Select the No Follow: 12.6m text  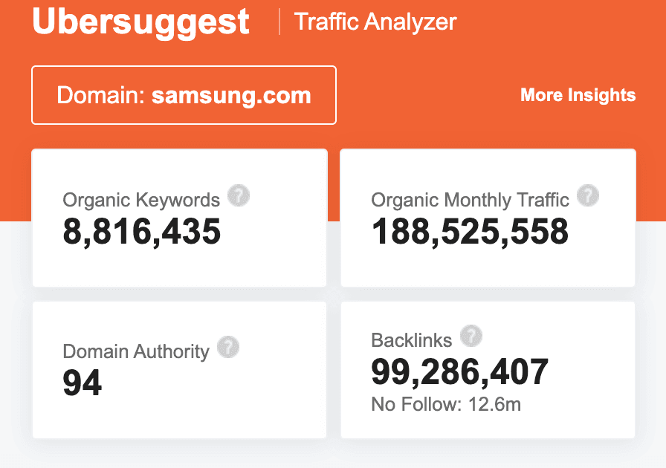446,404
